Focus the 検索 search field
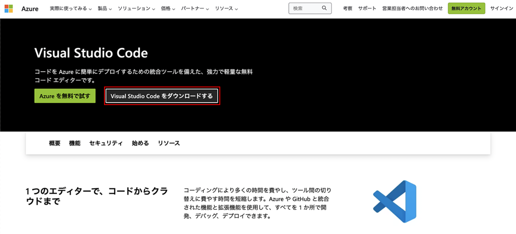The image size is (516, 234). 310,8
